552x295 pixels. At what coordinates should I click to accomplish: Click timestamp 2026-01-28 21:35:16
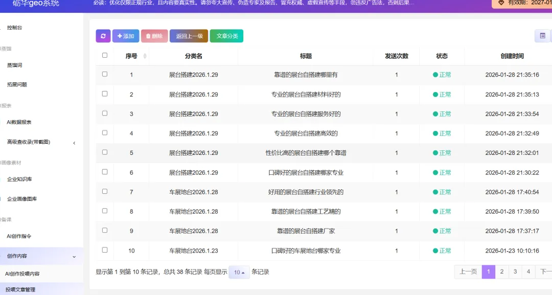pyautogui.click(x=512, y=75)
